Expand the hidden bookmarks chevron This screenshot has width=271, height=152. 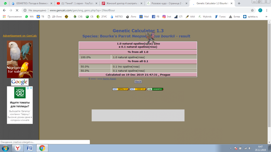tap(266, 16)
